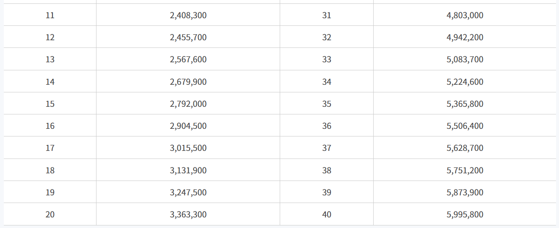Screen dimensions: 559x228
Task: Click the amount 5,873,900
Action: coord(465,192)
